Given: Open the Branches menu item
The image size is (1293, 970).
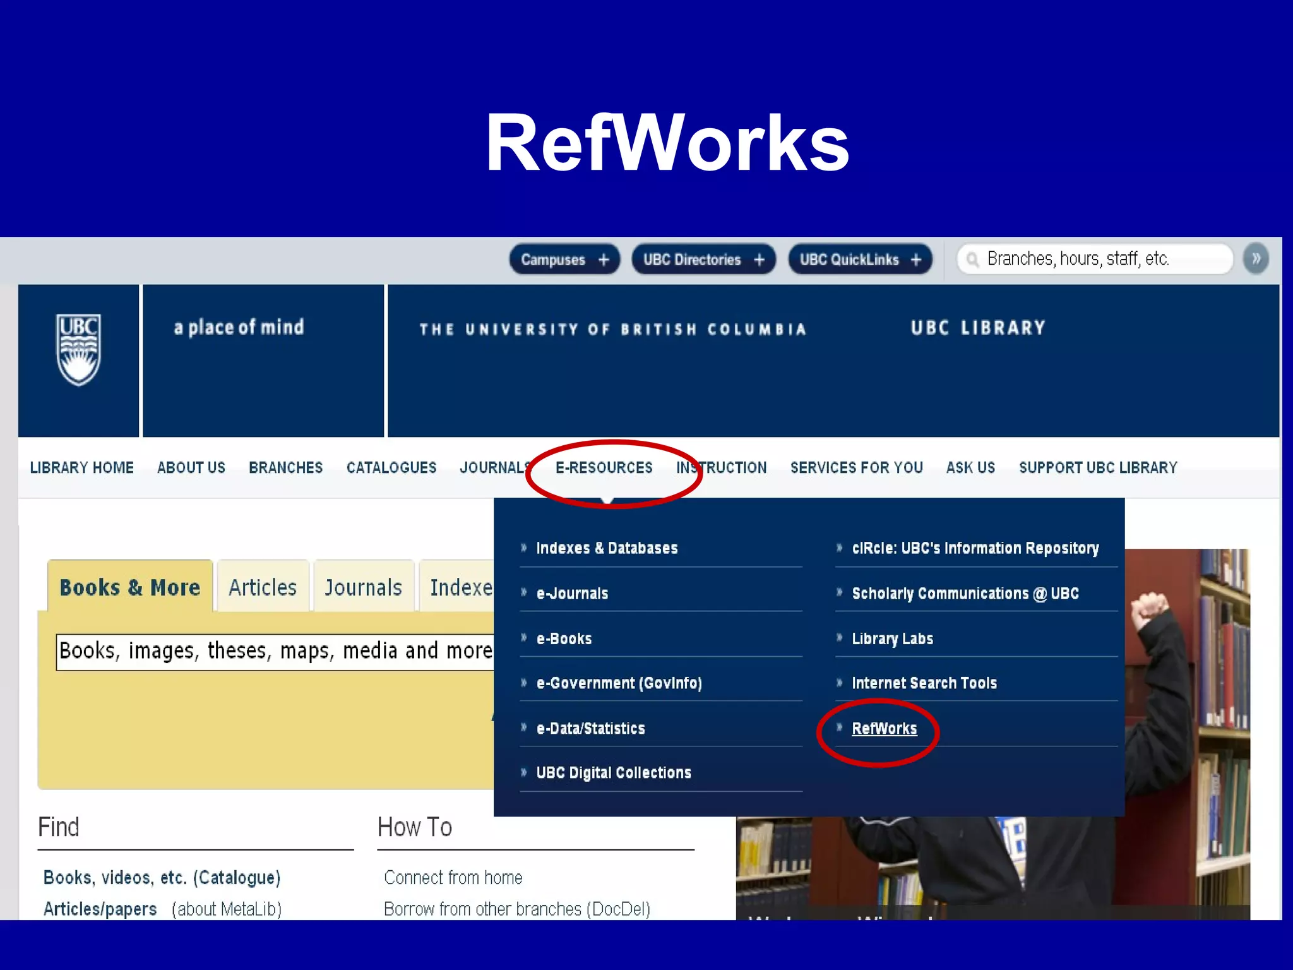Looking at the screenshot, I should [x=286, y=468].
